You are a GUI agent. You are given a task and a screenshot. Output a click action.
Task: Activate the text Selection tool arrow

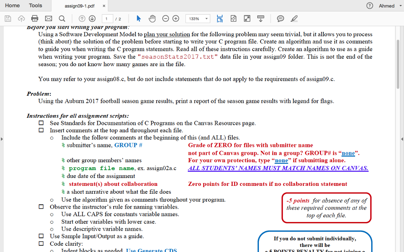(x=138, y=18)
